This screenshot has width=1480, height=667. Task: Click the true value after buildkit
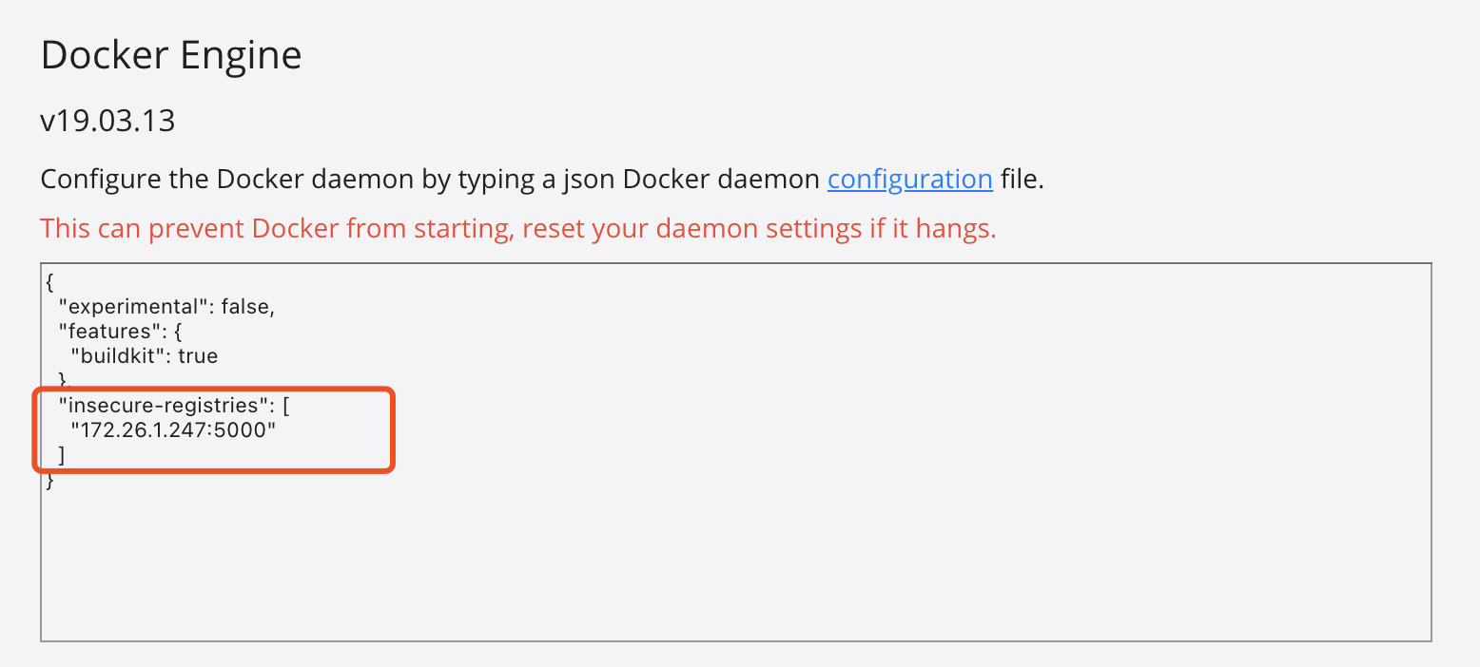coord(198,357)
